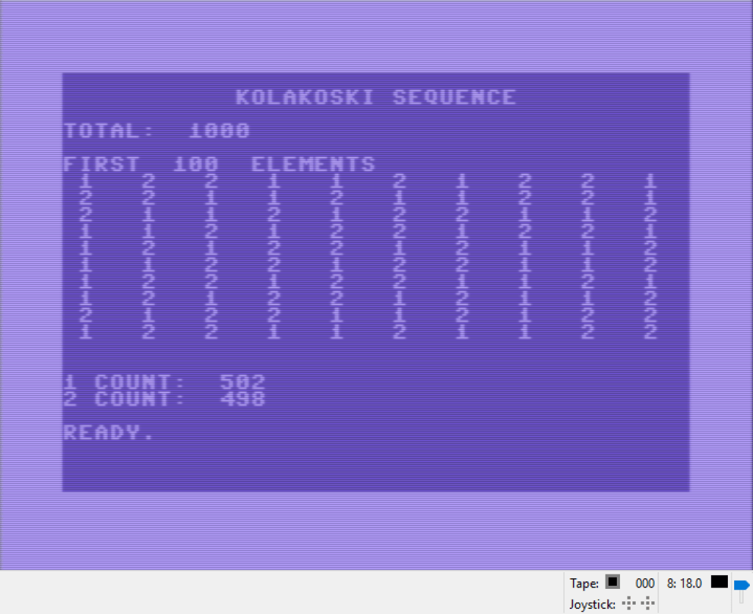Click the KOLAKOSKI SEQUENCE title text

click(376, 97)
